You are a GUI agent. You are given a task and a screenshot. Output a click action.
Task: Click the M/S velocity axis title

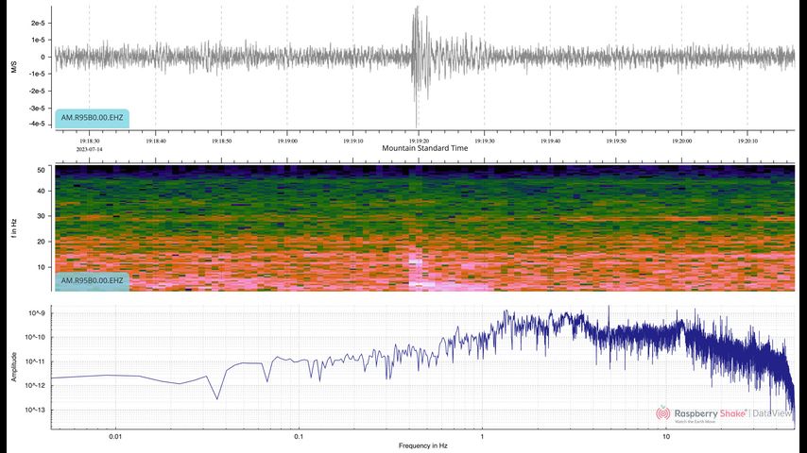pyautogui.click(x=13, y=66)
